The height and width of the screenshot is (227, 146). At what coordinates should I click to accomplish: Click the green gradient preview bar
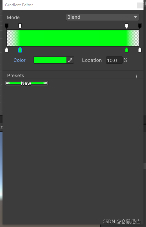[73, 38]
